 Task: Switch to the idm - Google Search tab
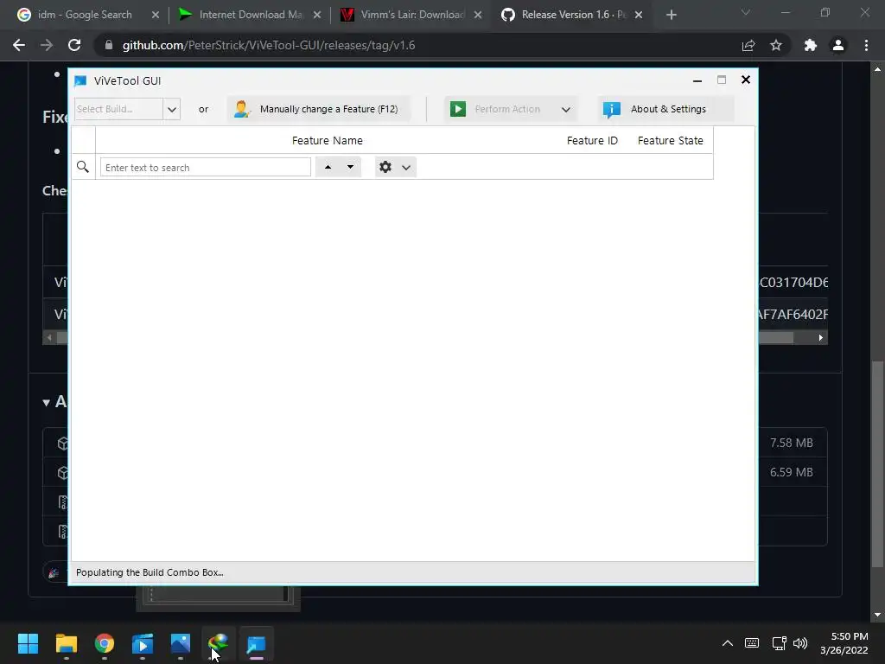point(84,15)
